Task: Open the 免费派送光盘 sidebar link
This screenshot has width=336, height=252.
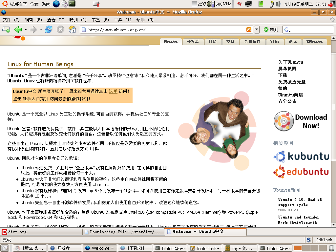Action: [292, 82]
